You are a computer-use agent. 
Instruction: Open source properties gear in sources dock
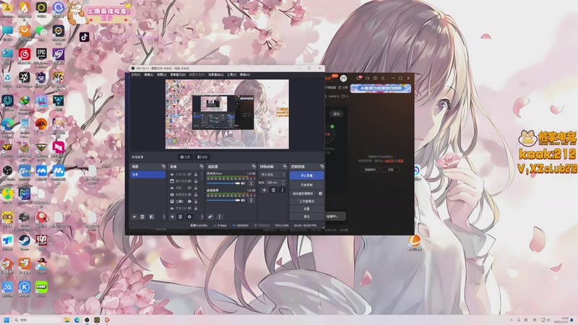189,217
